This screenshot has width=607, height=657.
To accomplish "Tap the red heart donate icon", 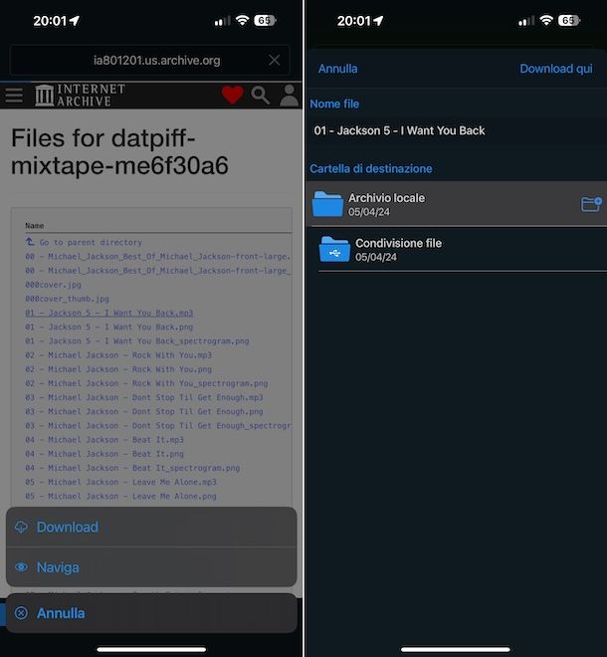I will pos(232,95).
